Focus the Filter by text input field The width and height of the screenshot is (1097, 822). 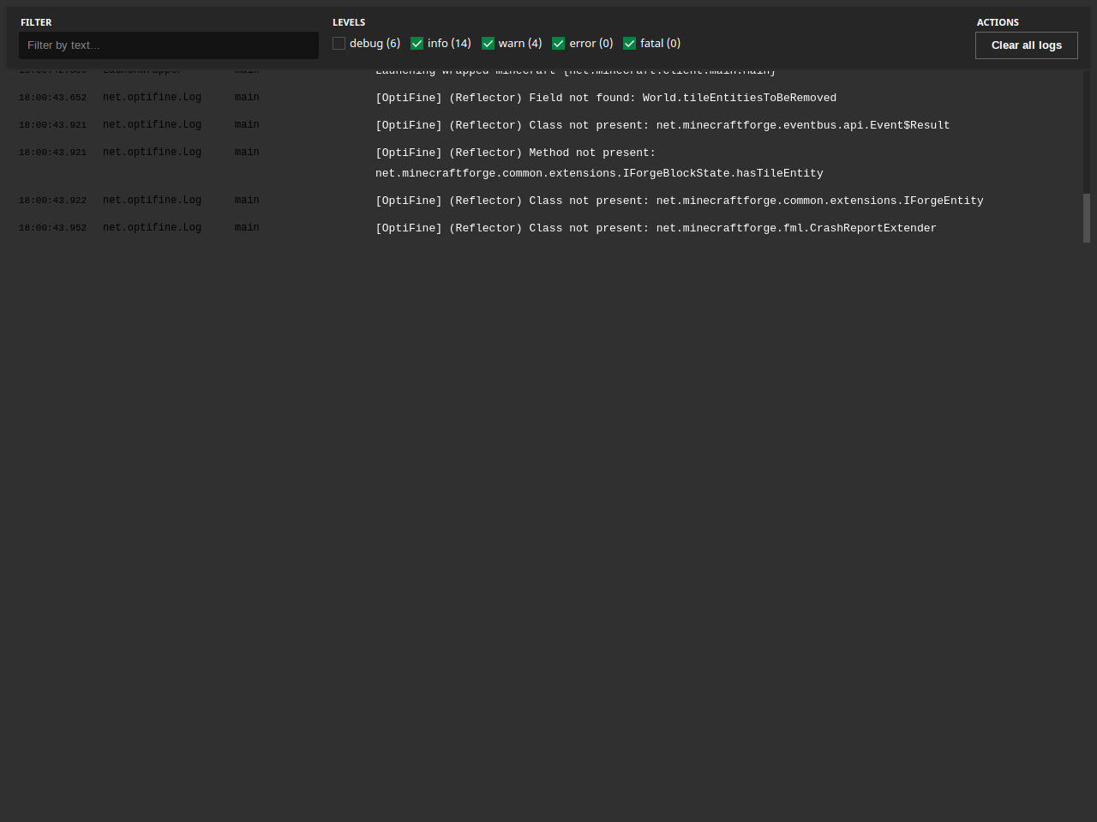click(x=169, y=45)
